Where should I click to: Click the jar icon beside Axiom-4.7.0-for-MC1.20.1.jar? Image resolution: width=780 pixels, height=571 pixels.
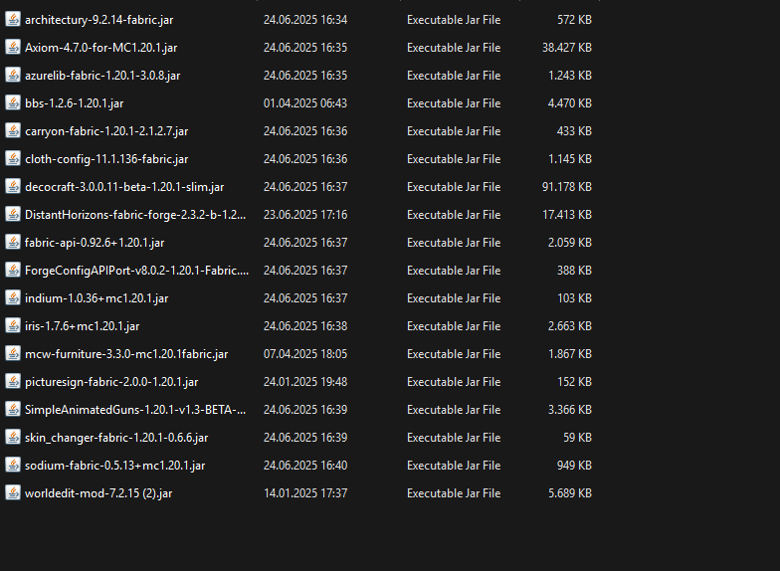click(x=13, y=48)
